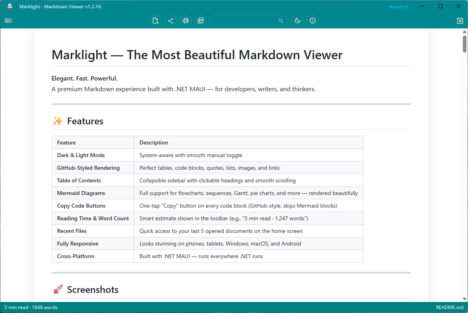Click the vertical scrollbar thumb
Viewport: 468px width, 313px height.
click(x=464, y=43)
